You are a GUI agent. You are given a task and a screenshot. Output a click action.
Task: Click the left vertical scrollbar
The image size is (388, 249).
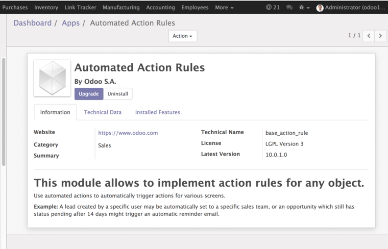(x=4, y=112)
